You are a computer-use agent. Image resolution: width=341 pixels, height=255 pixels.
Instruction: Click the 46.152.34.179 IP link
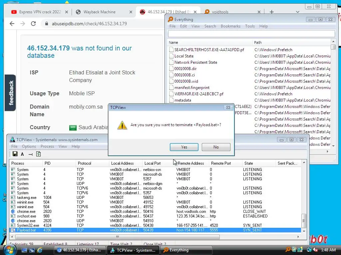point(48,48)
